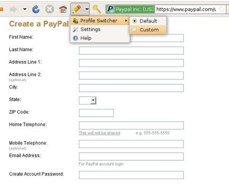Click the Mobile Telephone field
The width and height of the screenshot is (229, 184).
click(131, 144)
